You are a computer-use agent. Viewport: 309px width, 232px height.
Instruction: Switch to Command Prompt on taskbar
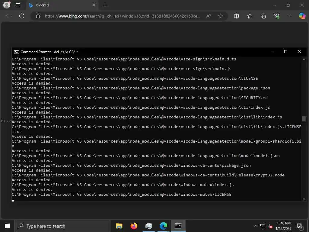[178, 226]
